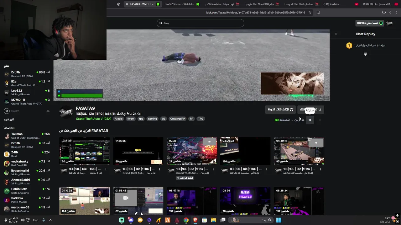Open the 01:10:38 video thumbnail
Viewport: 401px width, 225px height.
(85, 201)
